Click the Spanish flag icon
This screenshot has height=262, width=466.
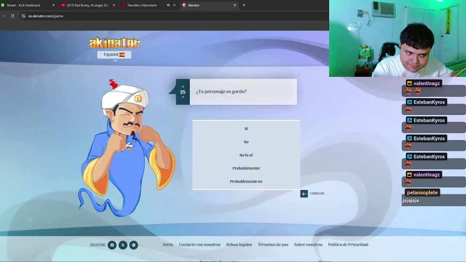click(x=122, y=55)
